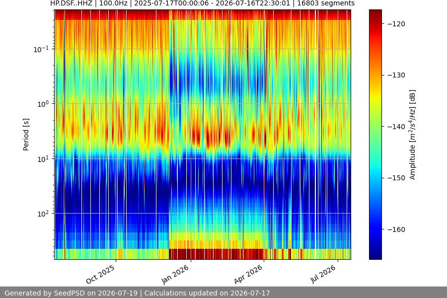Image resolution: width=447 pixels, height=298 pixels.
Task: Click the −160 colorbar tick label
Action: (396, 229)
